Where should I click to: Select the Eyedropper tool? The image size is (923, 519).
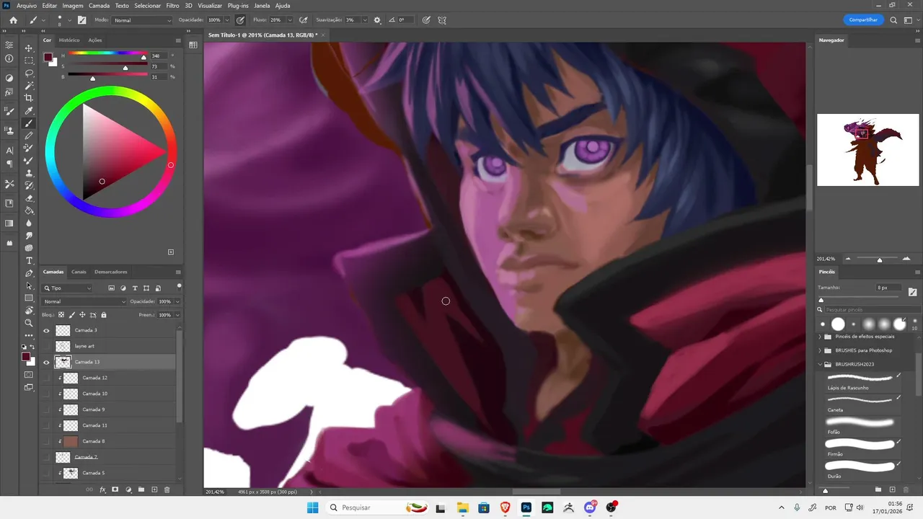(29, 111)
